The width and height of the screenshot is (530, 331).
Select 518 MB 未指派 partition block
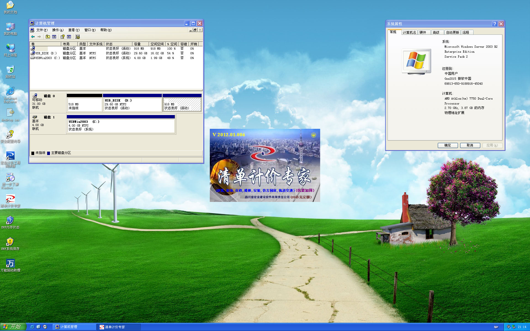click(84, 103)
